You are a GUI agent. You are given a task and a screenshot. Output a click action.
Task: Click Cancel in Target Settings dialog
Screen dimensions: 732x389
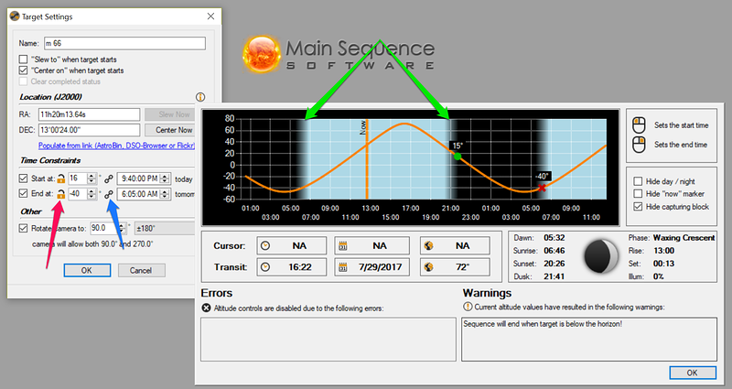point(142,270)
